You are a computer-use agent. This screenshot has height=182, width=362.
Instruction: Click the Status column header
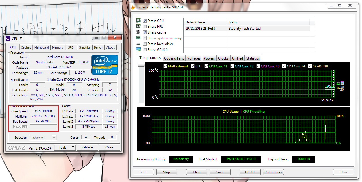268,22
